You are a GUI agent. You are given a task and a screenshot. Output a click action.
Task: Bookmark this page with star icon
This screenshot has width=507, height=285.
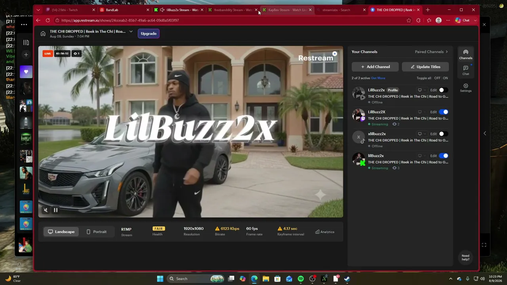pos(409,20)
